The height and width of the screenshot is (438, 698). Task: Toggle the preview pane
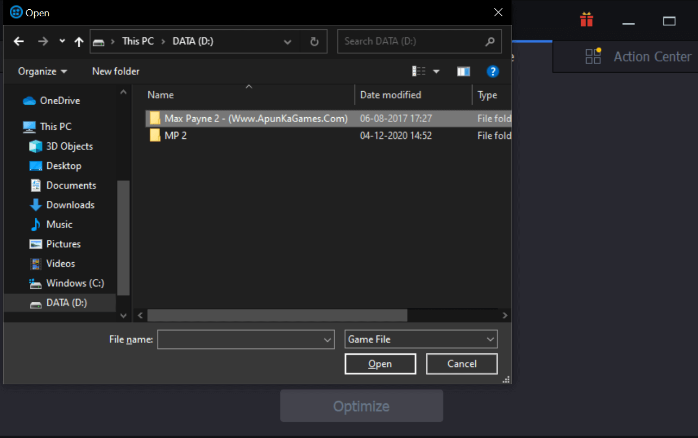[463, 71]
